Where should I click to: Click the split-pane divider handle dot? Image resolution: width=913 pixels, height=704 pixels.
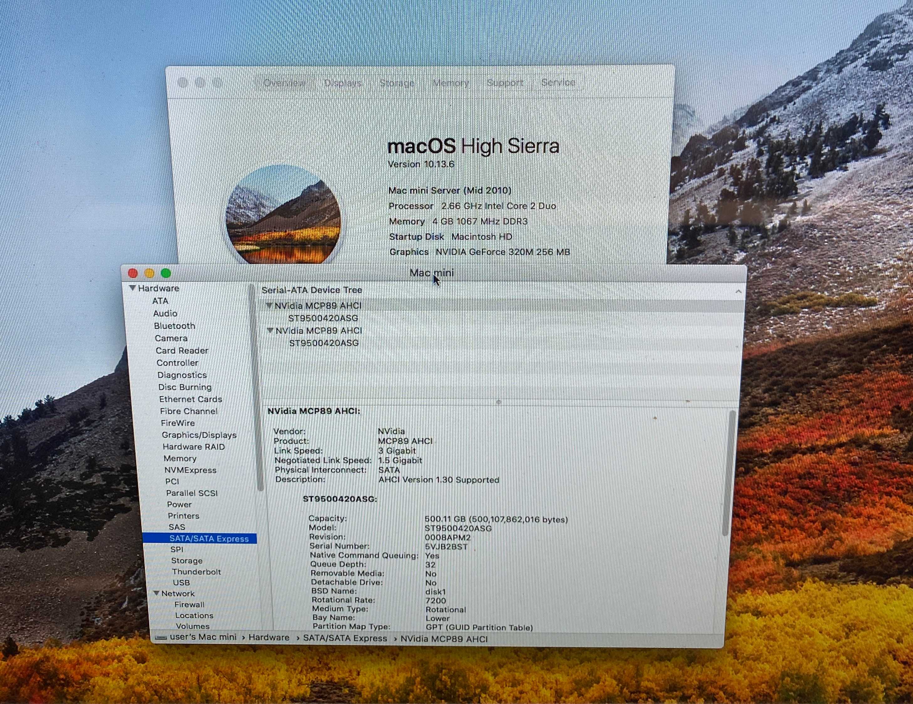(498, 402)
